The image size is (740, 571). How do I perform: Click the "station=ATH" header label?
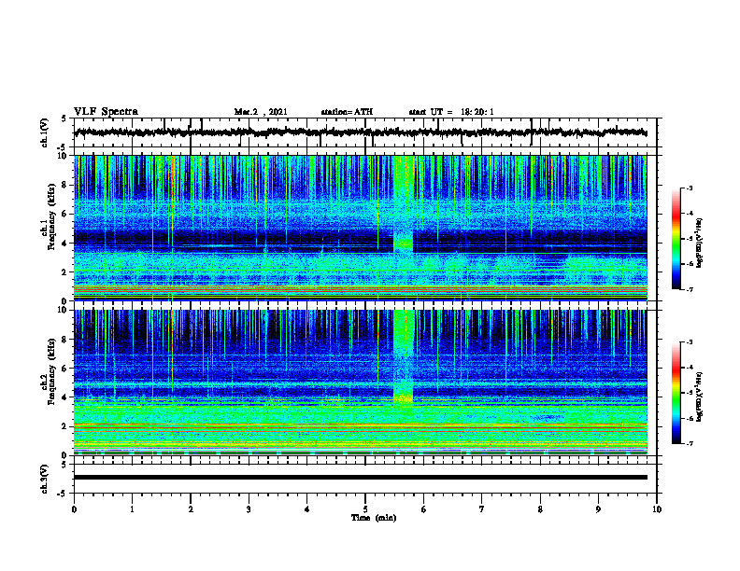(347, 112)
